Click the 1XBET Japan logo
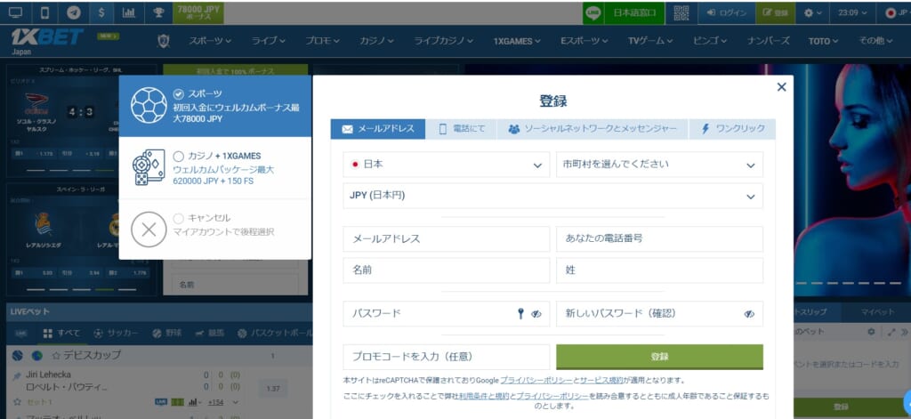This screenshot has width=911, height=419. [46, 40]
